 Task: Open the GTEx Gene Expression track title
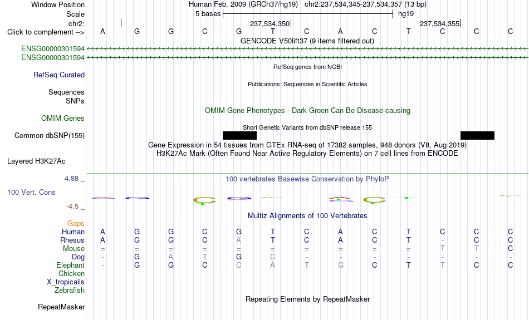point(307,145)
